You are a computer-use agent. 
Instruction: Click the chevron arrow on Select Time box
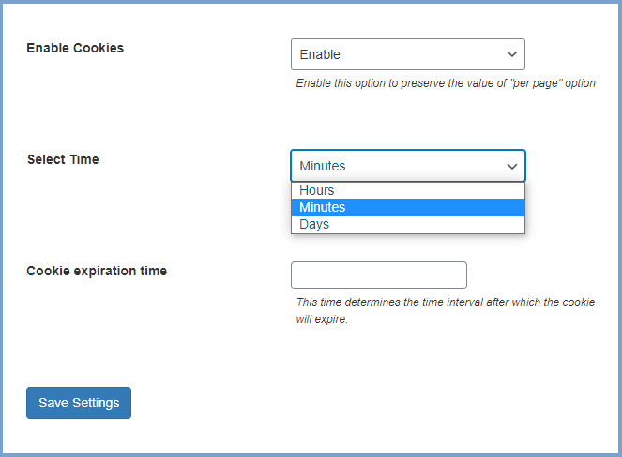coord(512,166)
